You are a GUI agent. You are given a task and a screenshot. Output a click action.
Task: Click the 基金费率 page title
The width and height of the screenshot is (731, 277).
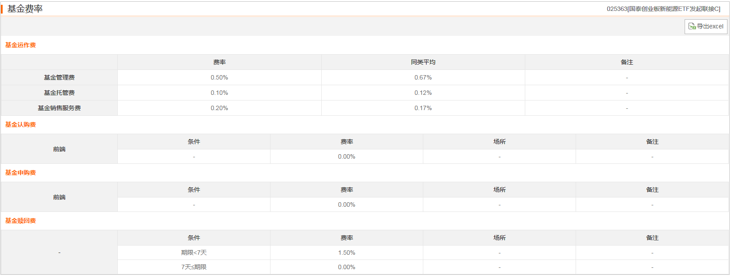pos(25,9)
